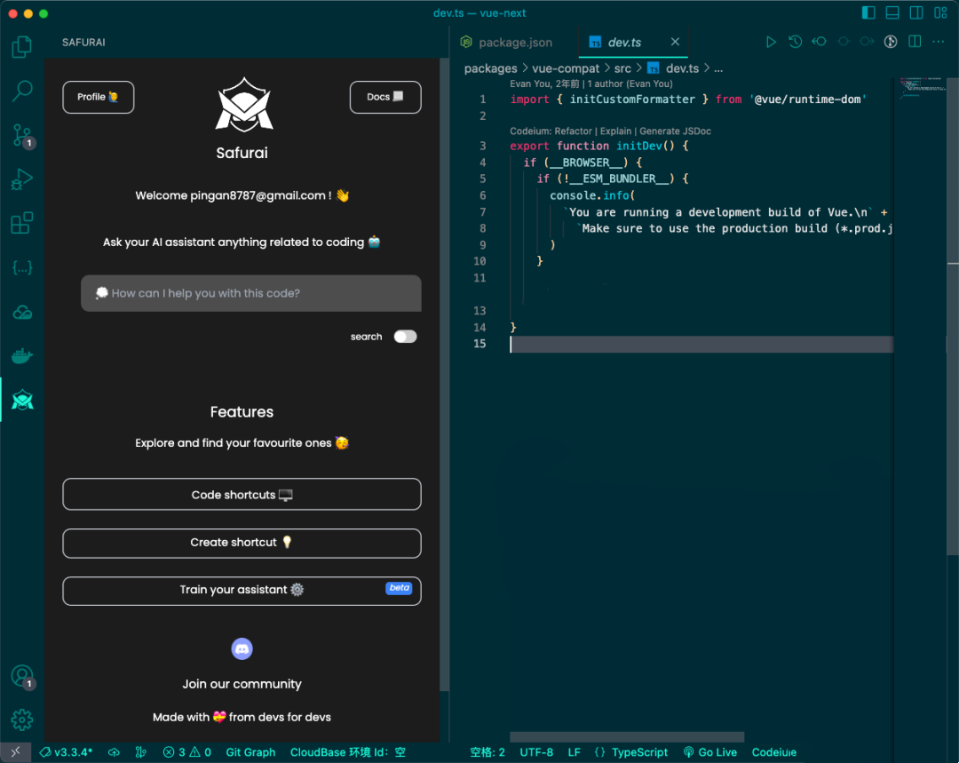This screenshot has height=763, width=959.
Task: Expand the dev.ts breadcrumb
Action: click(673, 68)
